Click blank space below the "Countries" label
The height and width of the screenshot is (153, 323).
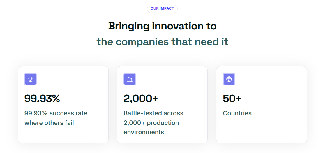(261, 131)
